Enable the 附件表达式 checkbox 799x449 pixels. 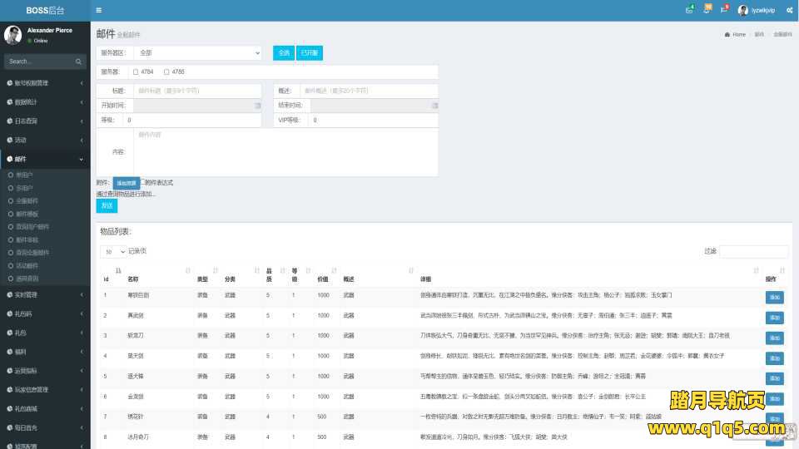(143, 182)
